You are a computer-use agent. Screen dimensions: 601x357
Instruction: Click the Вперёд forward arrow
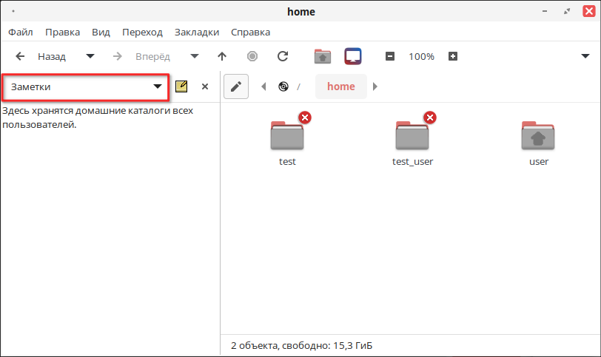pyautogui.click(x=117, y=57)
